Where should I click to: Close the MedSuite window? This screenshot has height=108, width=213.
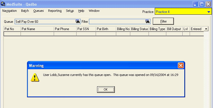tap(208, 4)
